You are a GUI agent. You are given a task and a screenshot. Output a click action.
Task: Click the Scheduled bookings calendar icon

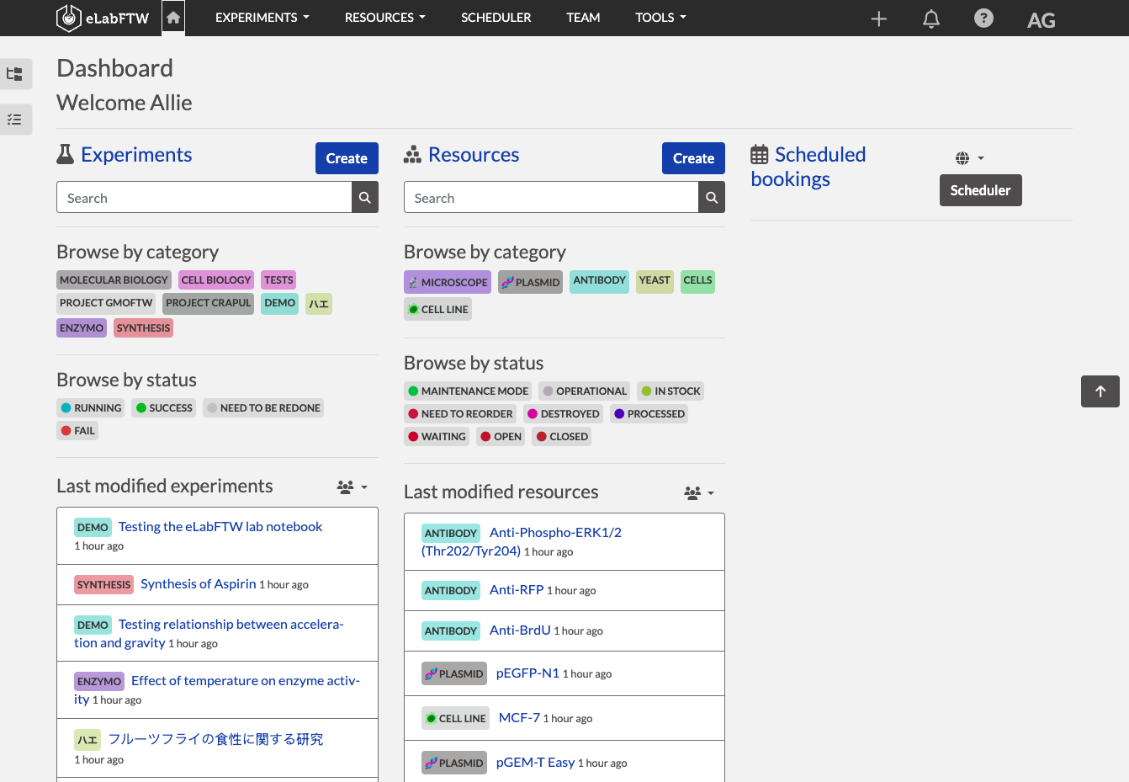click(760, 155)
